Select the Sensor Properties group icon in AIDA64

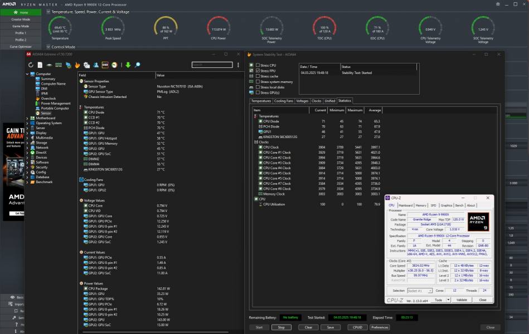(81, 81)
